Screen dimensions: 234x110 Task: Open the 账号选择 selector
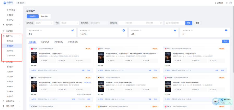pos(99,23)
